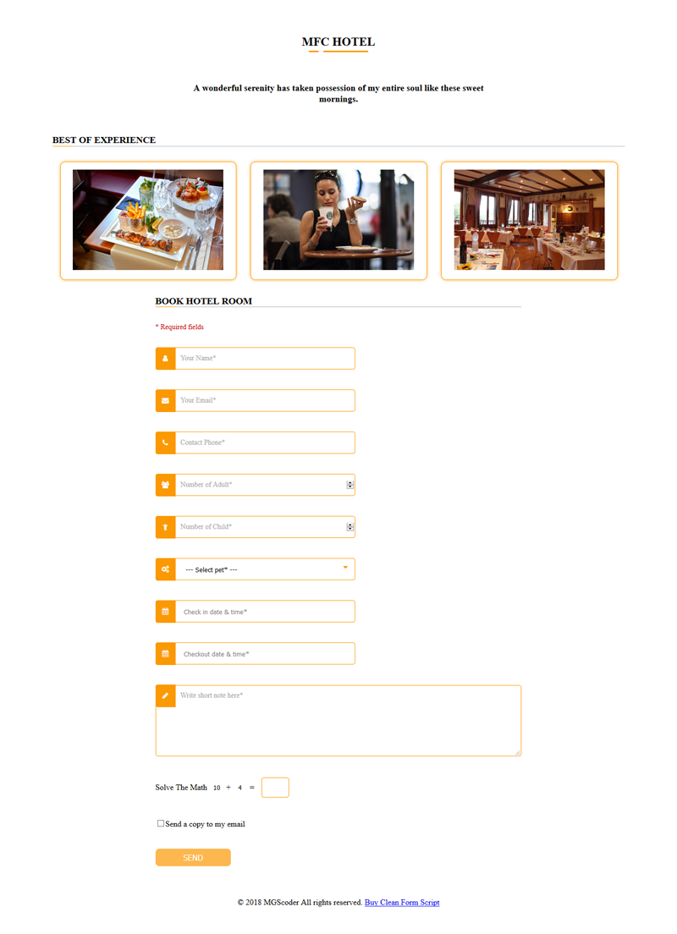Open the Buy Clean Form Script link
The height and width of the screenshot is (934, 677).
tap(402, 903)
